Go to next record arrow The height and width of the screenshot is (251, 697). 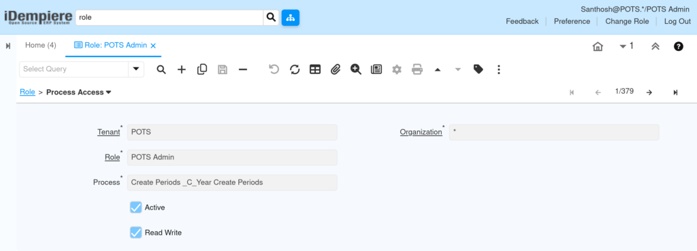[649, 93]
